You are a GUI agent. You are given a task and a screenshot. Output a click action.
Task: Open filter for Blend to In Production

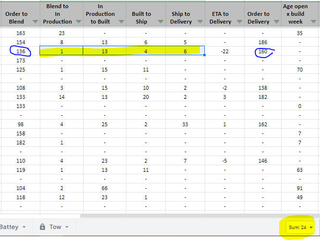click(x=78, y=22)
